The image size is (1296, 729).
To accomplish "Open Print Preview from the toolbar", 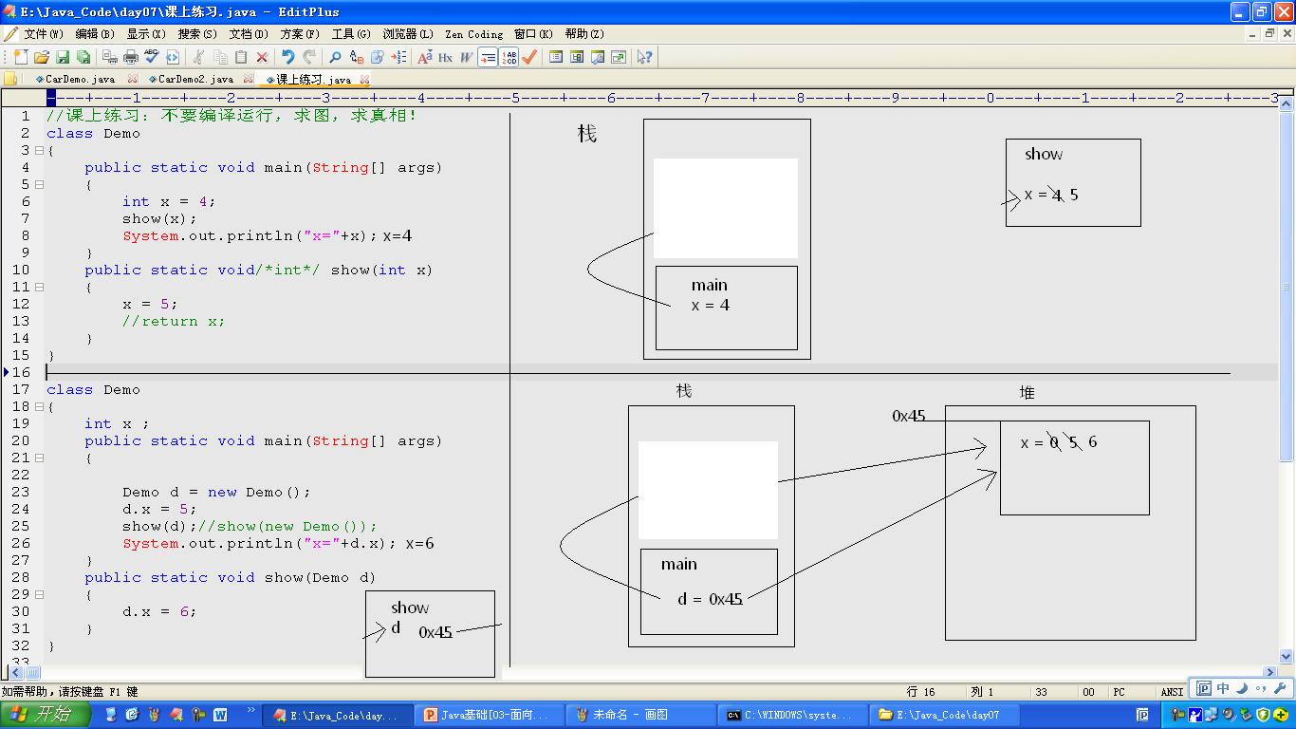I will pos(110,57).
